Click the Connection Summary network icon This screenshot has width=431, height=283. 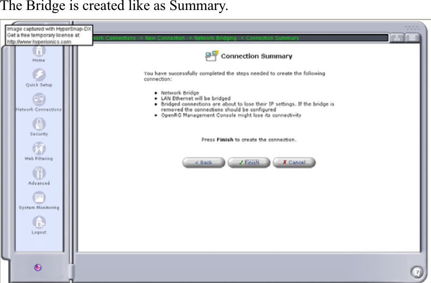click(212, 55)
